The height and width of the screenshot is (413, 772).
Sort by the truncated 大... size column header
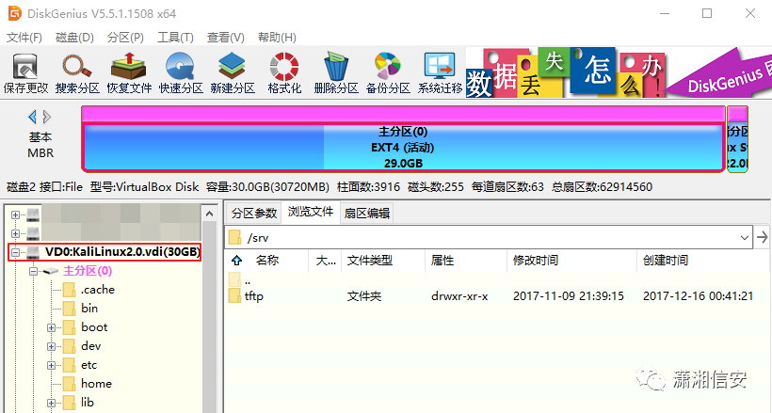pos(326,261)
